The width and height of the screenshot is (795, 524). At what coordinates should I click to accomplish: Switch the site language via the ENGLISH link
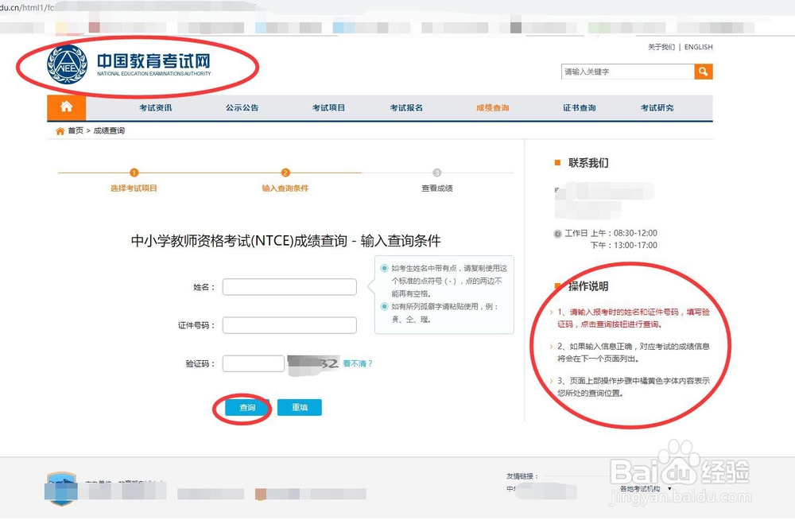click(x=698, y=47)
